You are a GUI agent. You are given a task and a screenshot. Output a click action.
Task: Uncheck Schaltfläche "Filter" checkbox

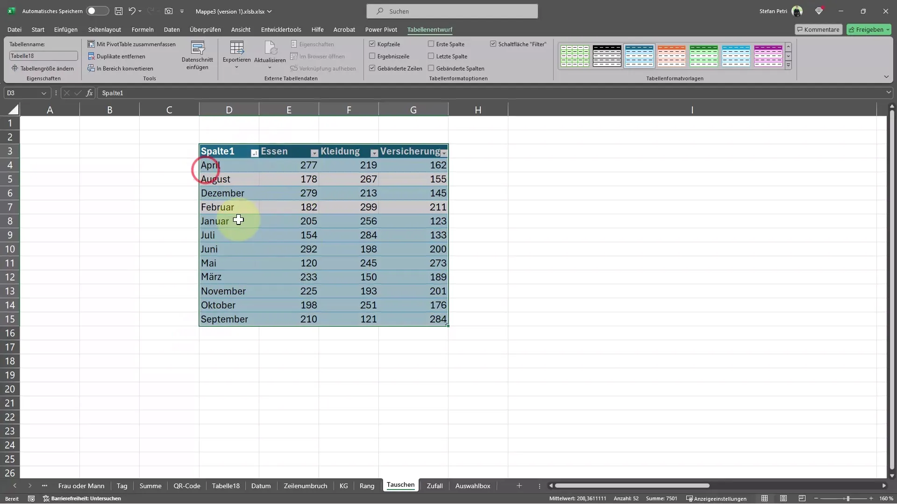point(493,44)
